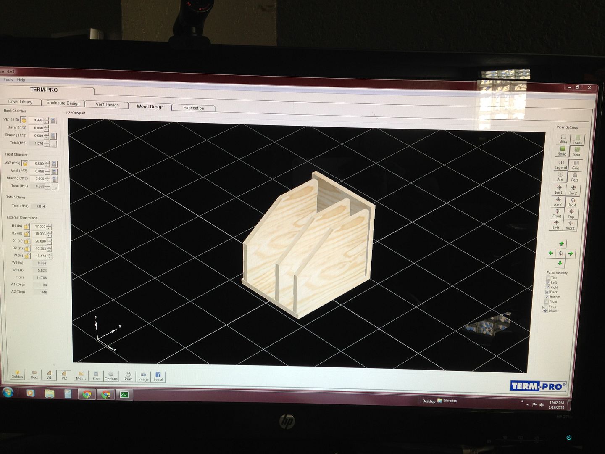Show the Top view
The width and height of the screenshot is (605, 454).
point(571,214)
